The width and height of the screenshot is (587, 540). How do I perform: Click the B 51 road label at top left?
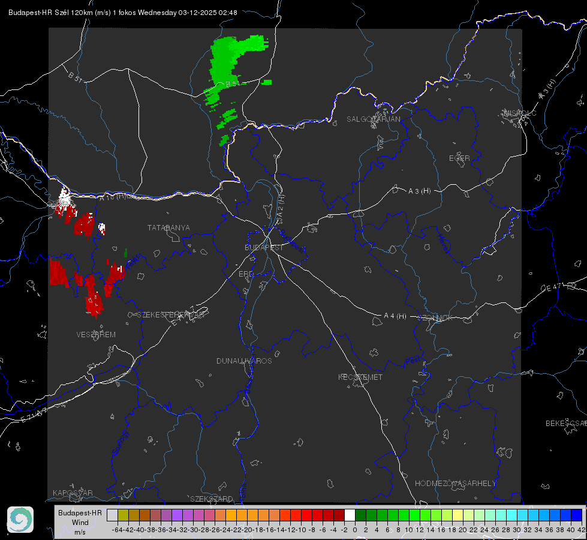point(75,77)
